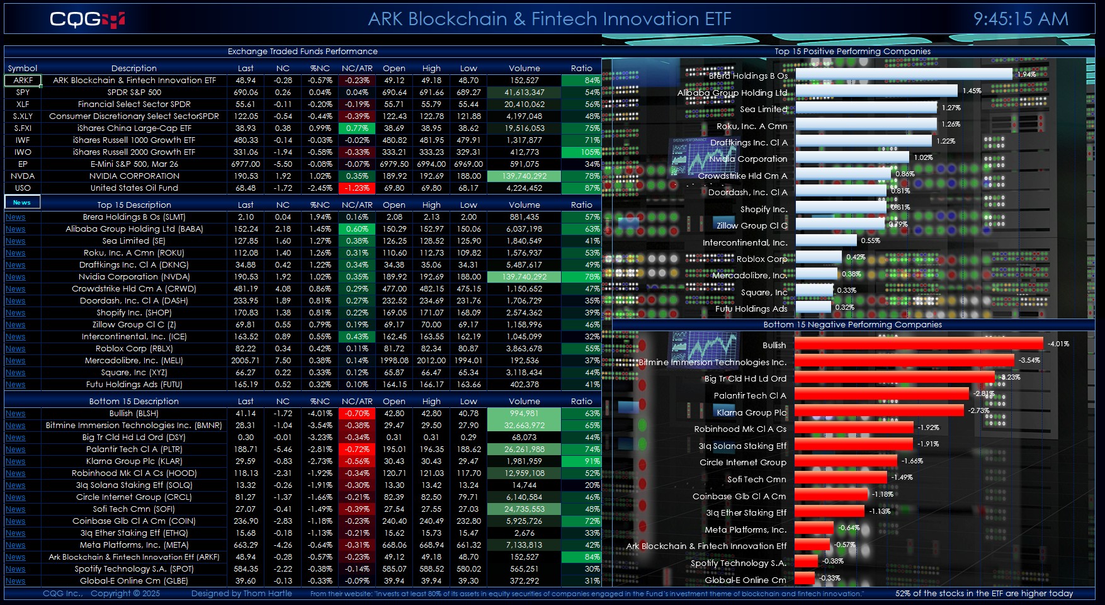Open the News link for Alibaba Group (BABA)
The height and width of the screenshot is (605, 1105).
16,229
